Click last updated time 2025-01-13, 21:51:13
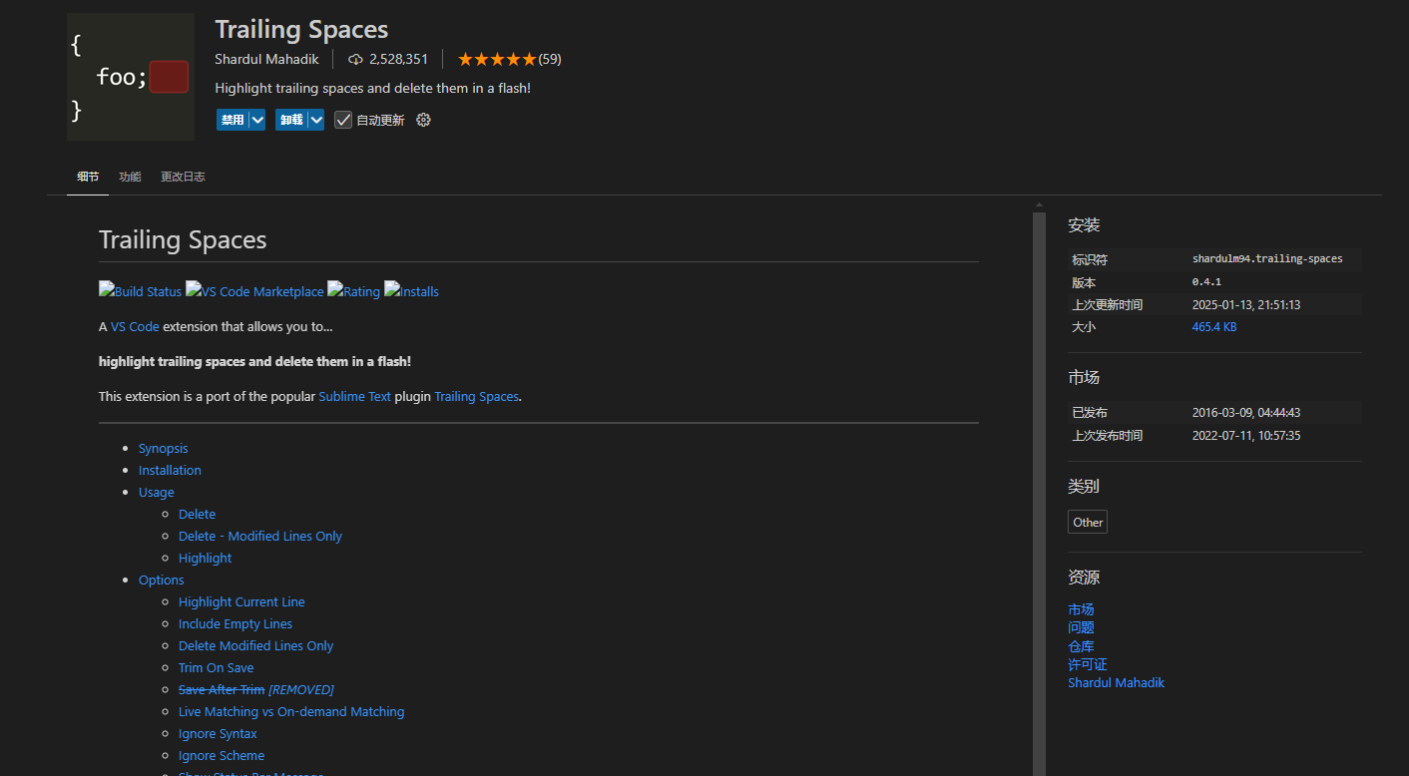 point(1246,305)
